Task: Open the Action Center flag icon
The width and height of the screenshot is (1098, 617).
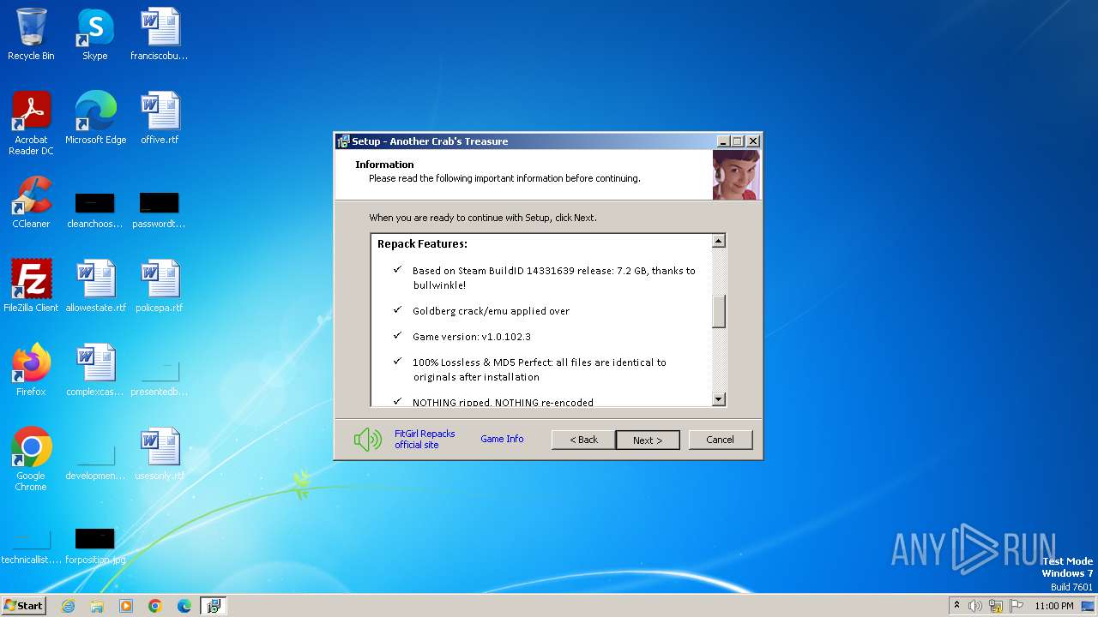Action: click(x=1017, y=606)
